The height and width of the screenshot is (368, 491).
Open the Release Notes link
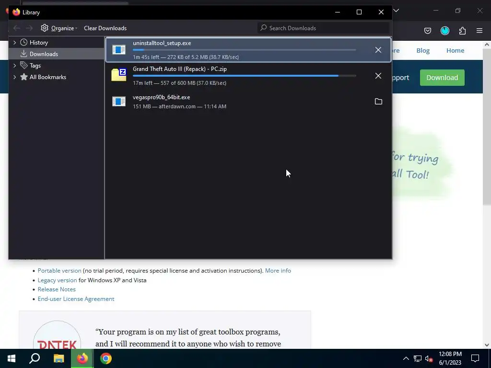(x=57, y=289)
